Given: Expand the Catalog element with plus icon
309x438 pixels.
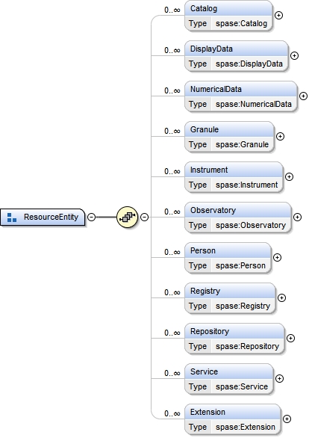Looking at the screenshot, I should 279,16.
